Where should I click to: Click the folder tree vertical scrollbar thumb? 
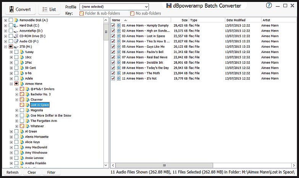pyautogui.click(x=106, y=32)
